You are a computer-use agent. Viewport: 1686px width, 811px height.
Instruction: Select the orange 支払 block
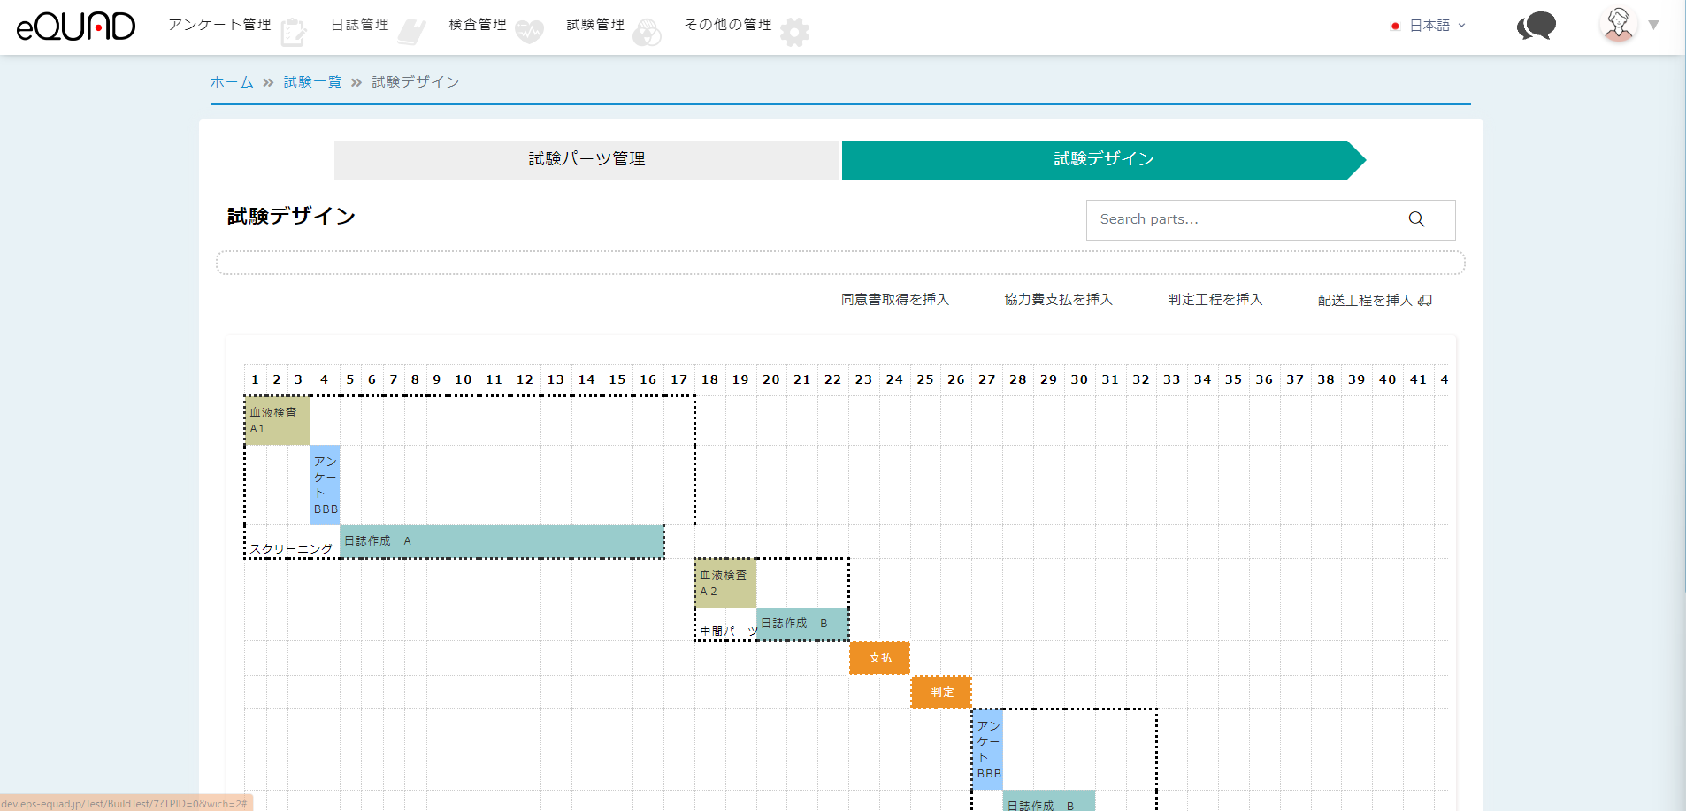pyautogui.click(x=879, y=658)
